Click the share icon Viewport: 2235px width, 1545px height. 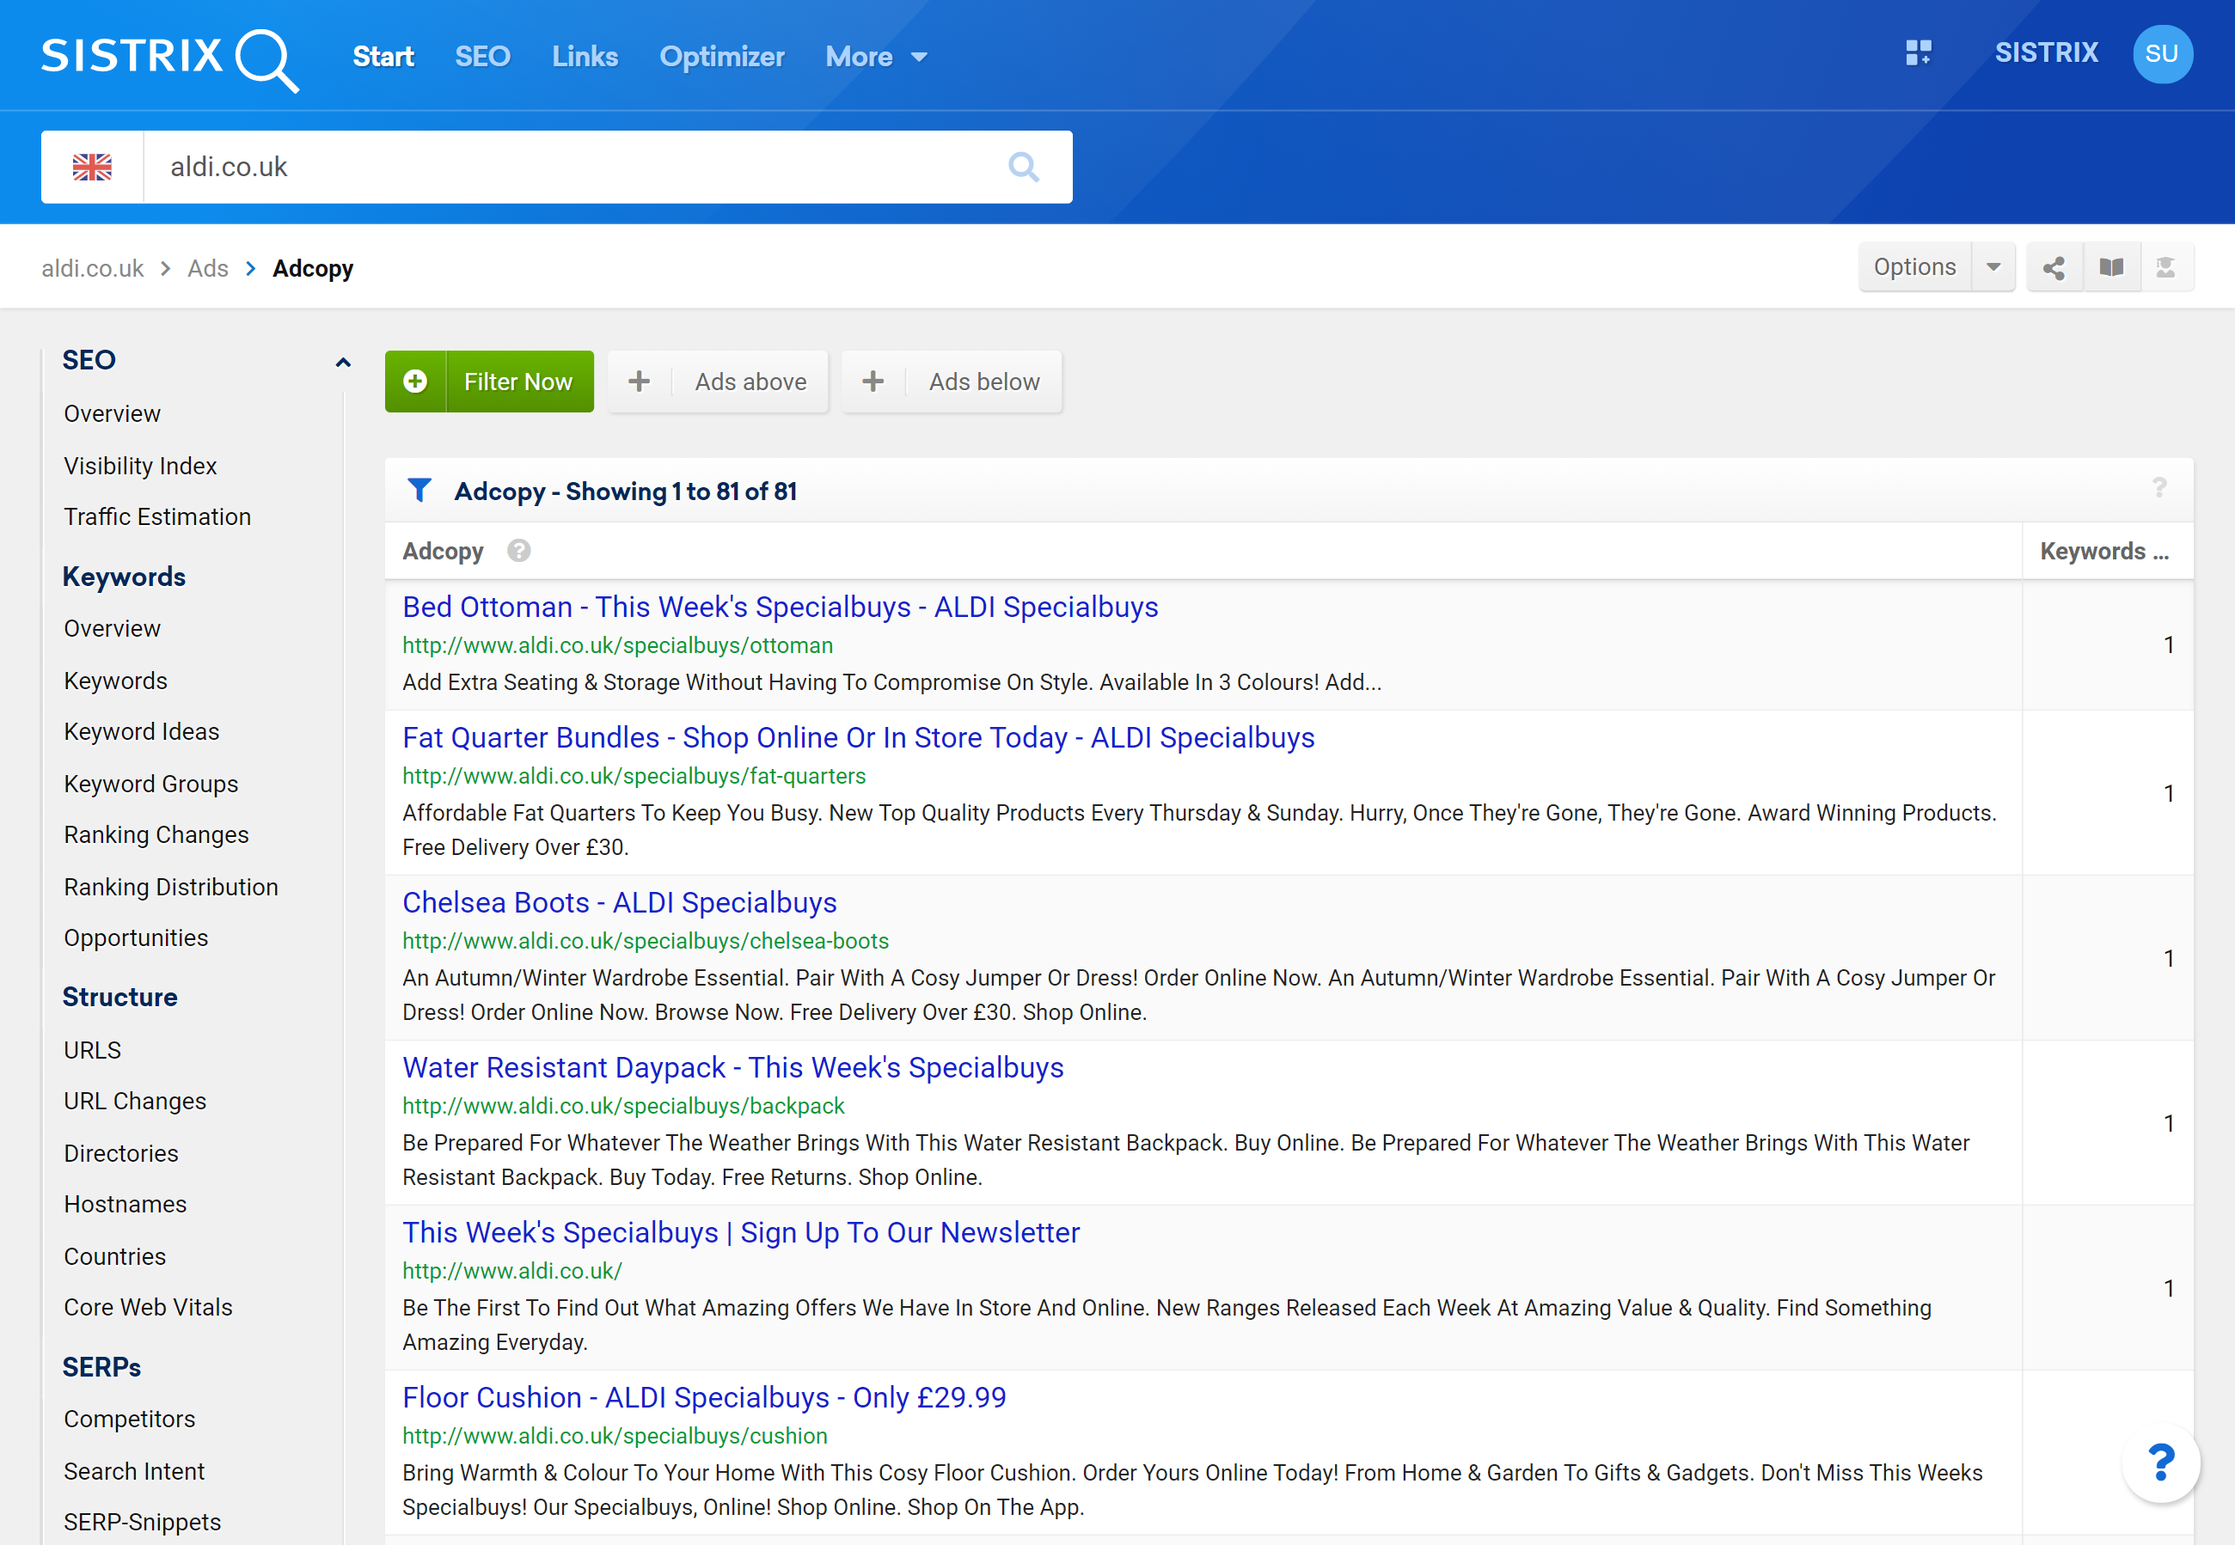pos(2053,267)
